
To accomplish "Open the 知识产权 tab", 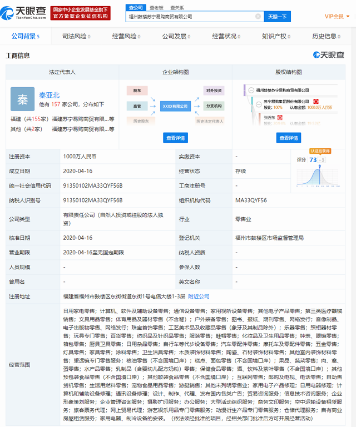I will tap(276, 36).
